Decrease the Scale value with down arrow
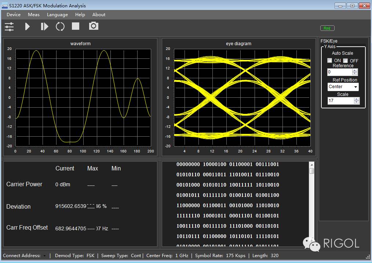Screen dimensions: 372x263 pos(357,102)
